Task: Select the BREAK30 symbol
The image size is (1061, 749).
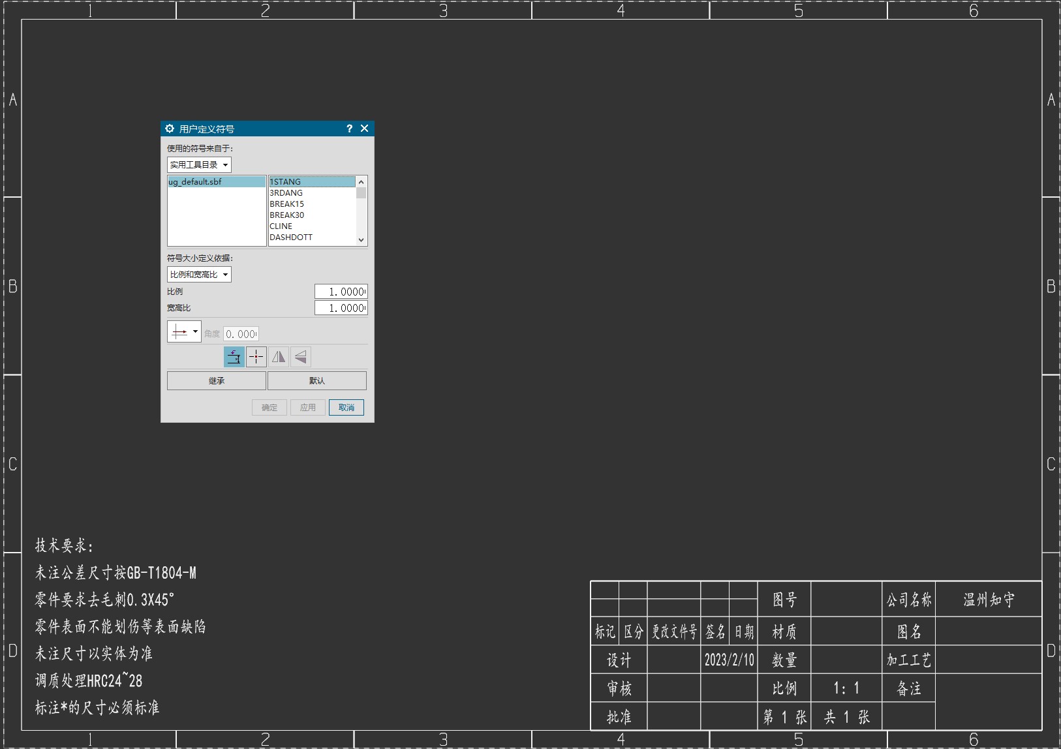Action: [312, 215]
